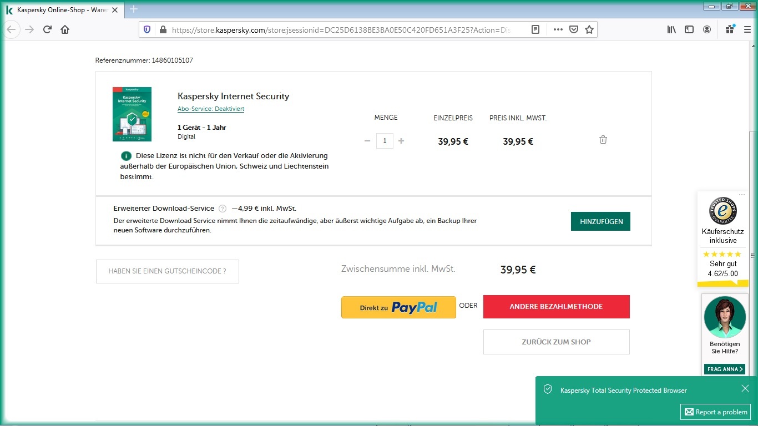Viewport: 758px width, 426px height.
Task: Open the Firefox library icon
Action: tap(671, 29)
